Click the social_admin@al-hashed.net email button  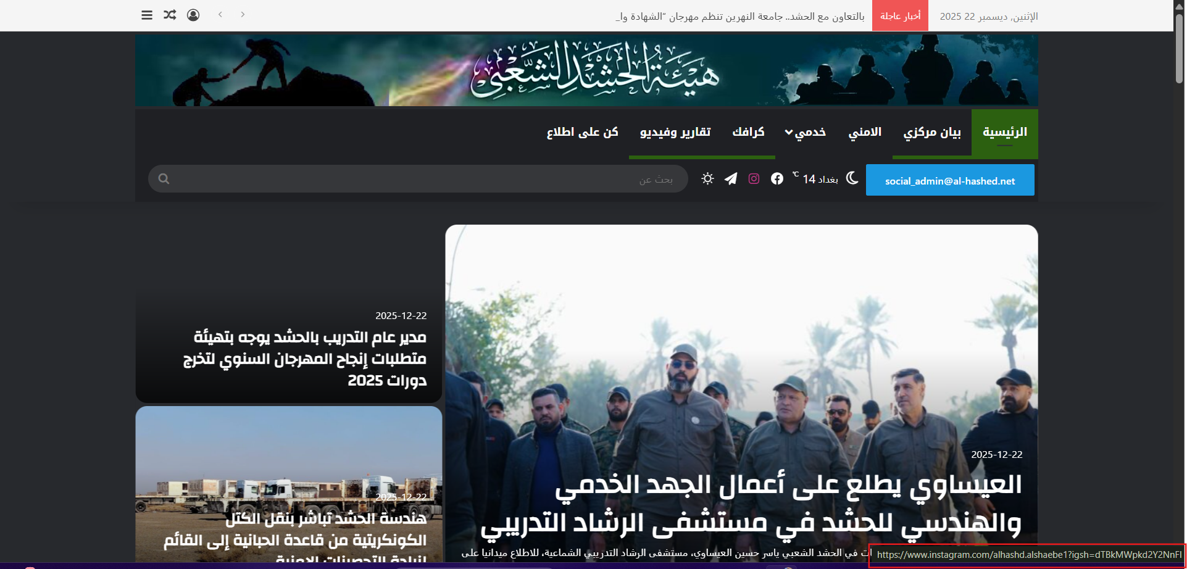point(949,180)
